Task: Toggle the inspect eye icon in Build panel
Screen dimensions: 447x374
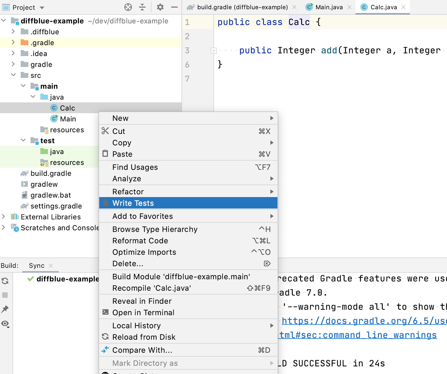Action: 5,324
